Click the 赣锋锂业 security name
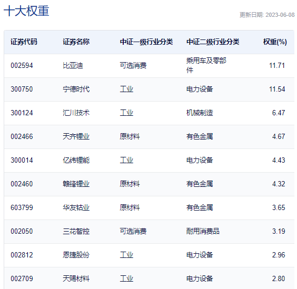This screenshot has height=289, width=297. pyautogui.click(x=76, y=184)
